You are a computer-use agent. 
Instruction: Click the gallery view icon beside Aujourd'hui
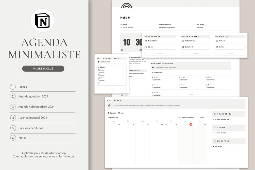coord(146,41)
